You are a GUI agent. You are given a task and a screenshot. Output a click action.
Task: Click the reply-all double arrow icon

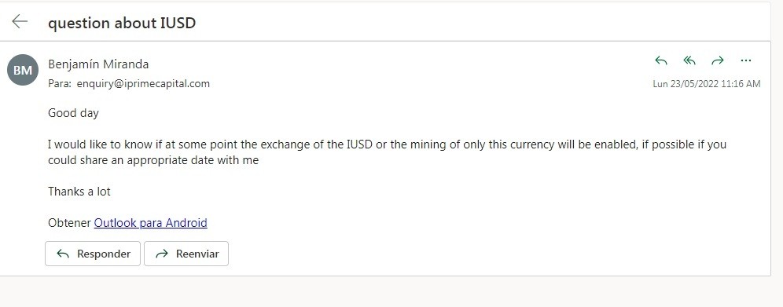(689, 60)
